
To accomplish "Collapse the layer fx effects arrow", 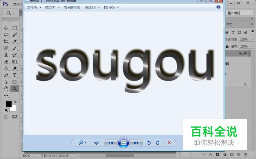I will tap(249, 53).
